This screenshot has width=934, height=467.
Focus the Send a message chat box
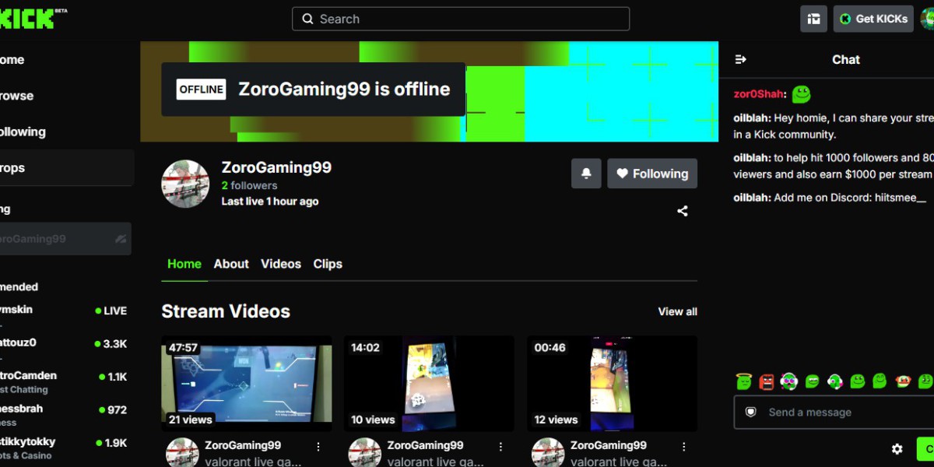834,412
